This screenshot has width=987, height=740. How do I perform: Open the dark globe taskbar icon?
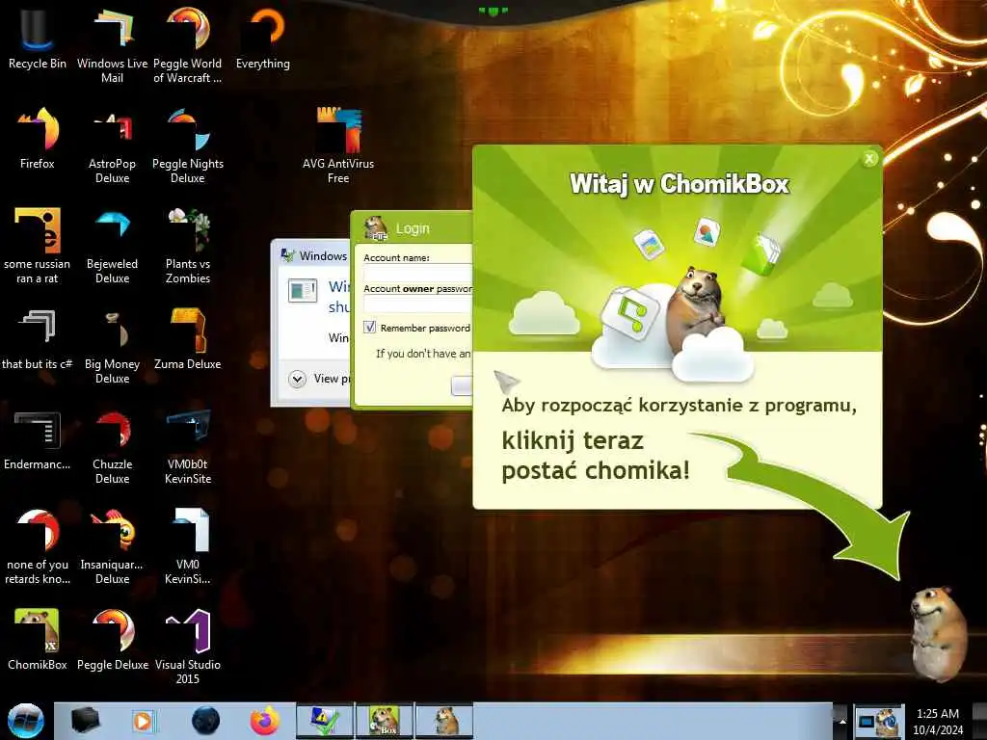[205, 721]
